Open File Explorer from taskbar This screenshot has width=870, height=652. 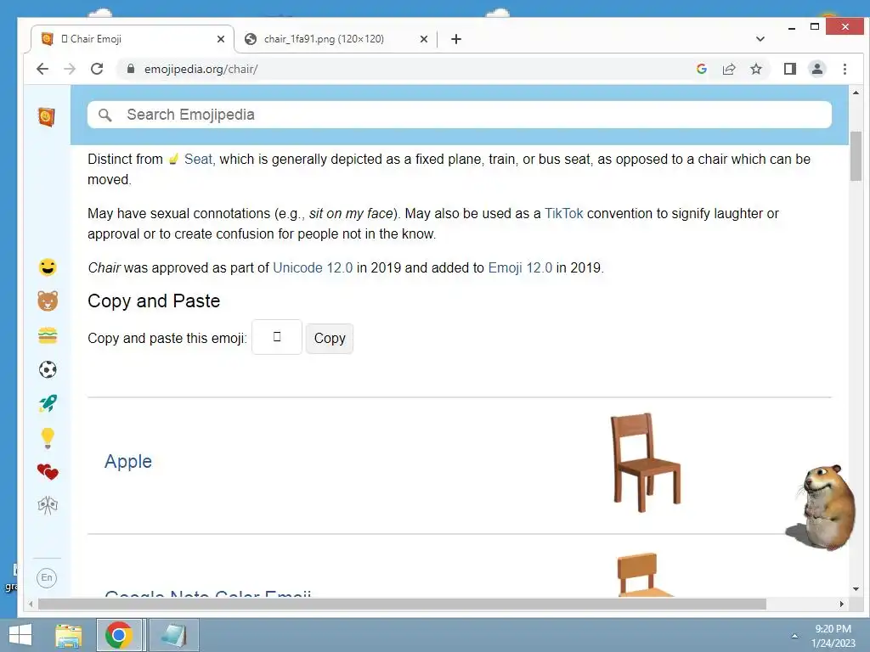tap(69, 635)
